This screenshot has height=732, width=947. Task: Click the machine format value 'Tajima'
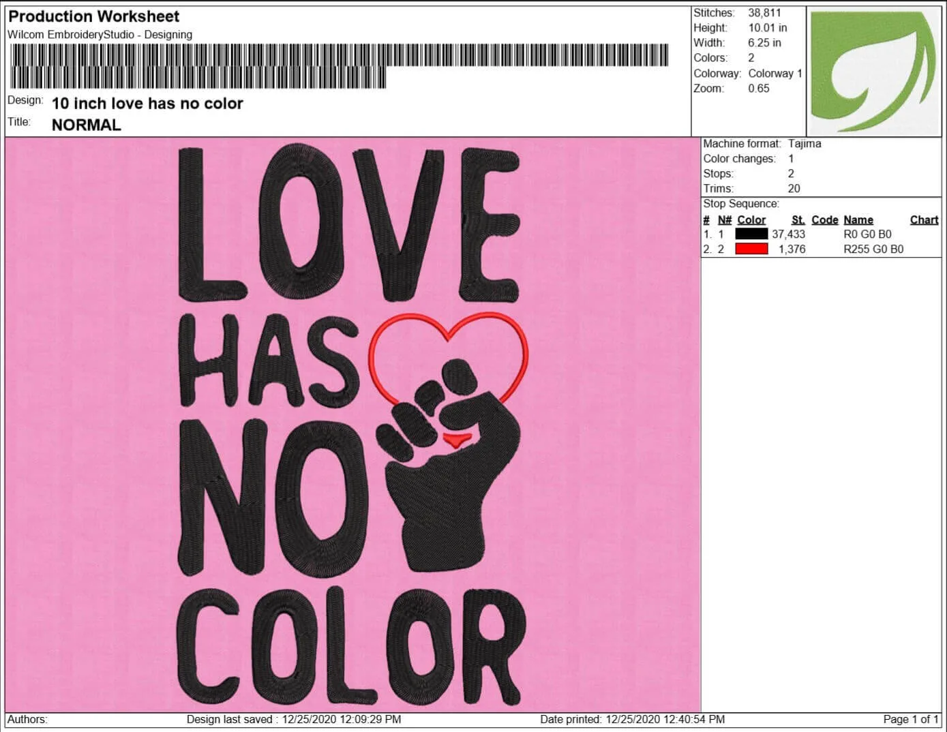[805, 144]
